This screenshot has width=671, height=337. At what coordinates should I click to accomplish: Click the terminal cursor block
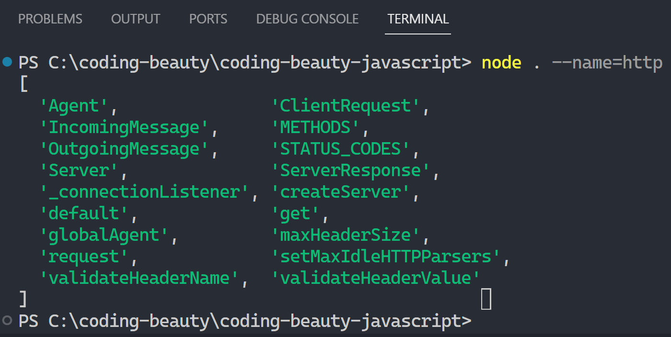tap(486, 299)
